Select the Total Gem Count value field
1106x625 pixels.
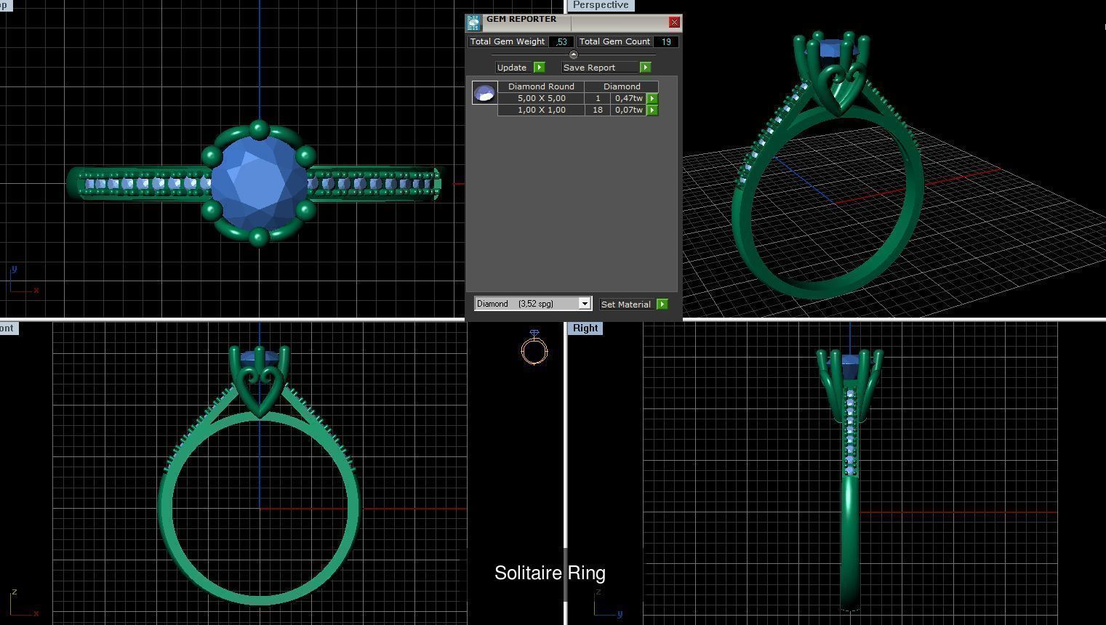click(x=665, y=41)
